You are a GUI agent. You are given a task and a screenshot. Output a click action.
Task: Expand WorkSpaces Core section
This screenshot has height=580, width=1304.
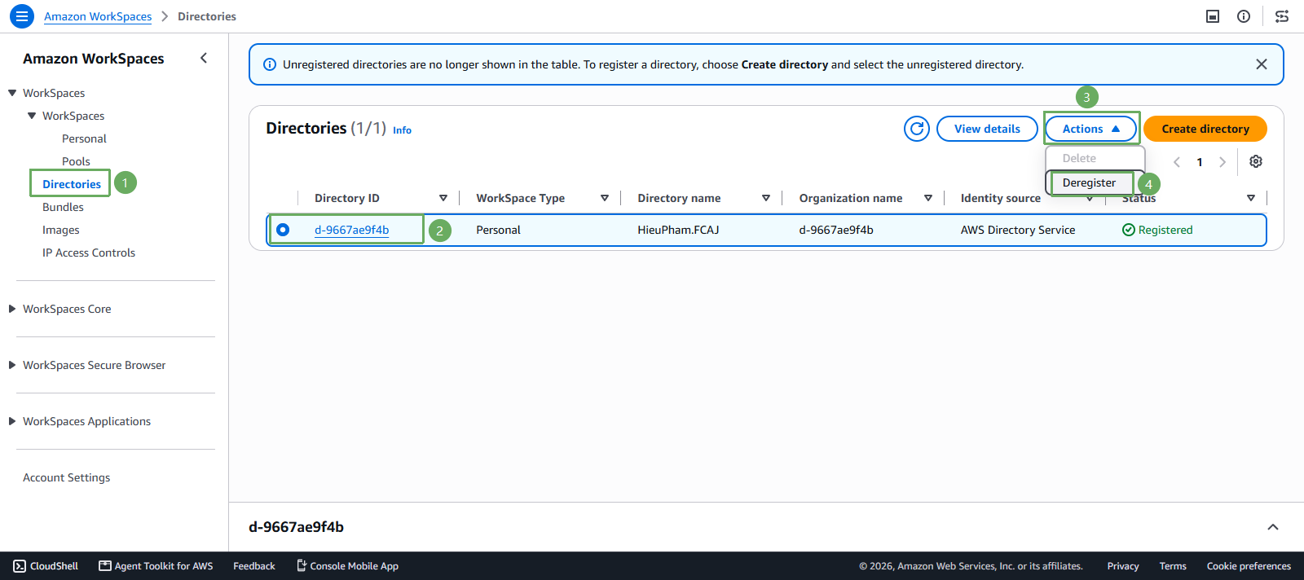pos(12,309)
